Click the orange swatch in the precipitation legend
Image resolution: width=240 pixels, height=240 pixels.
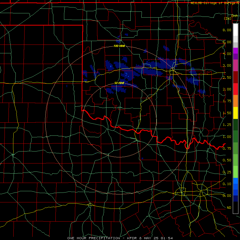coord(235,101)
